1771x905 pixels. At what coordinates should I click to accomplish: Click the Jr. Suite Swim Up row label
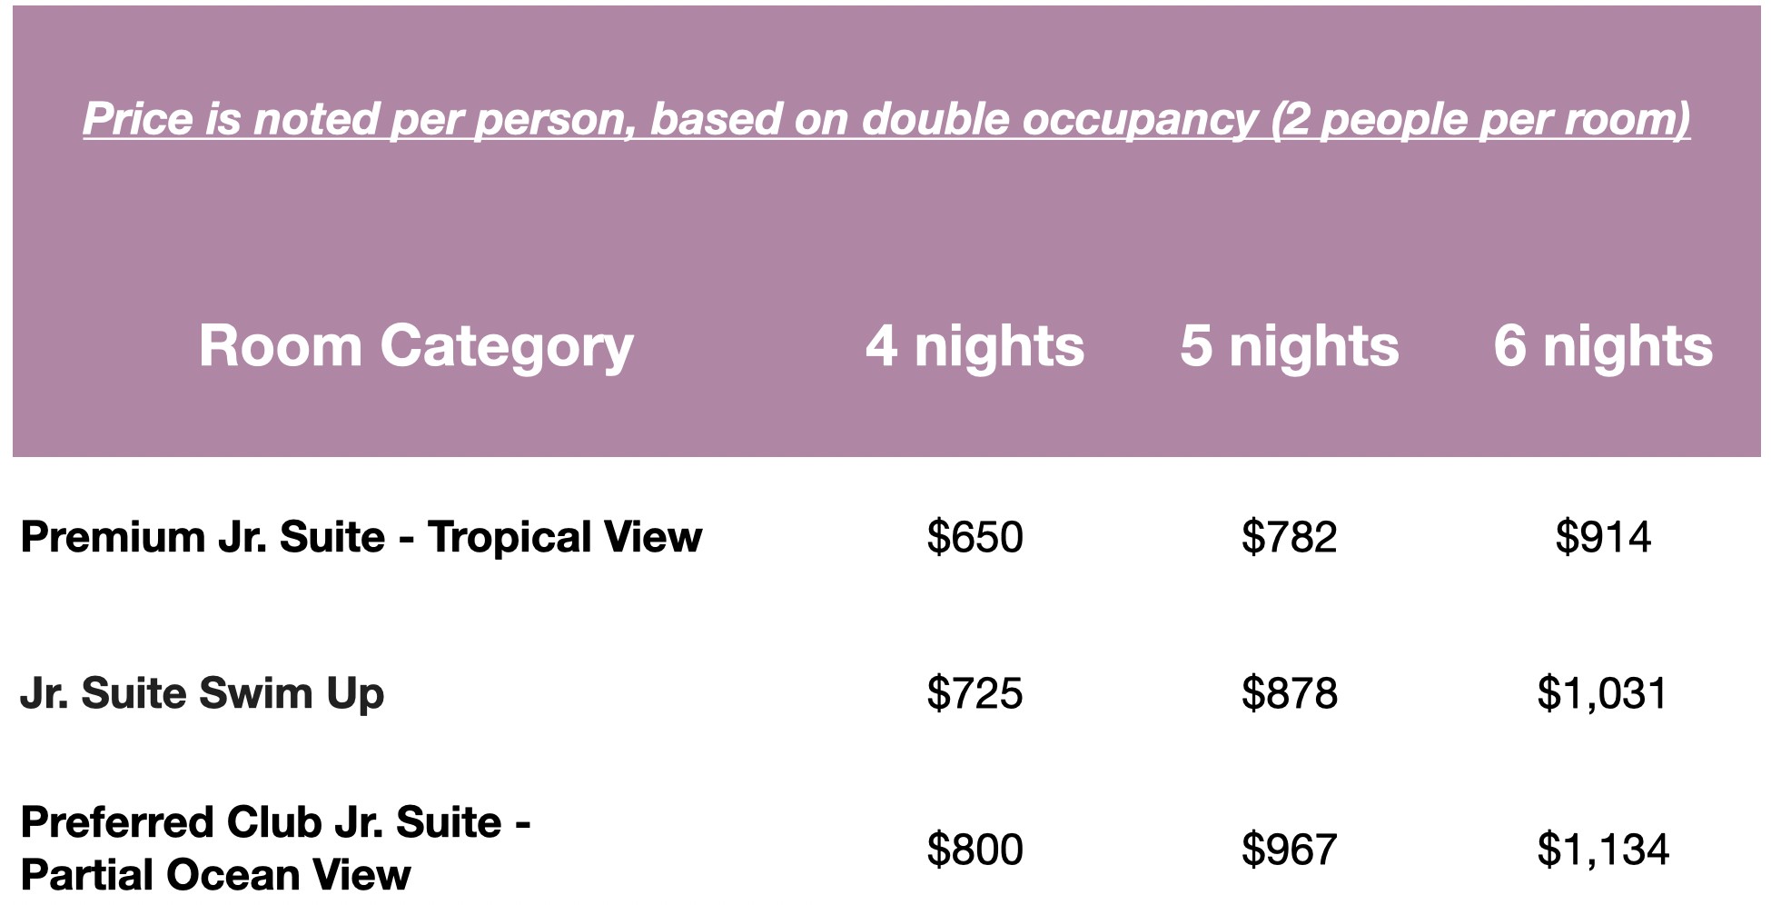[203, 693]
